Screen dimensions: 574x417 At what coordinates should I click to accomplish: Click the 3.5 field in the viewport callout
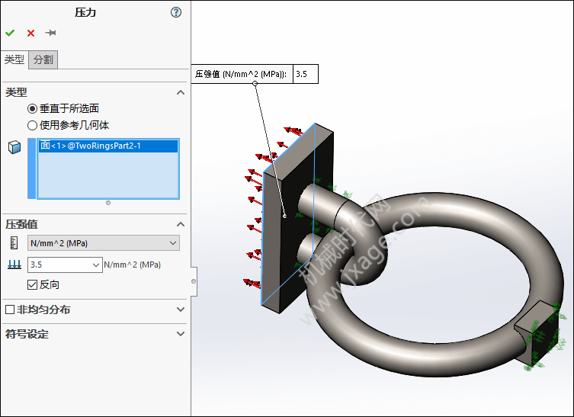click(x=306, y=74)
